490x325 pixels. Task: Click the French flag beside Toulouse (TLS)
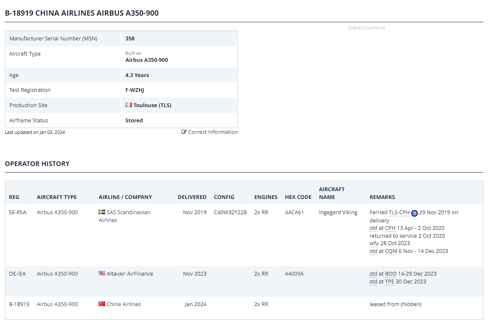[129, 105]
